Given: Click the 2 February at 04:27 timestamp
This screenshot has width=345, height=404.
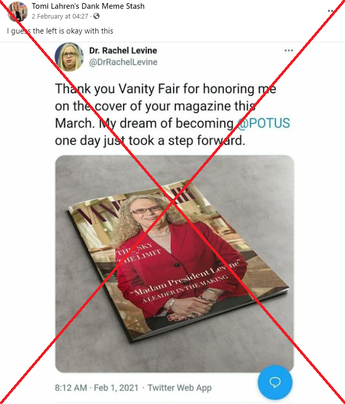Looking at the screenshot, I should (60, 16).
